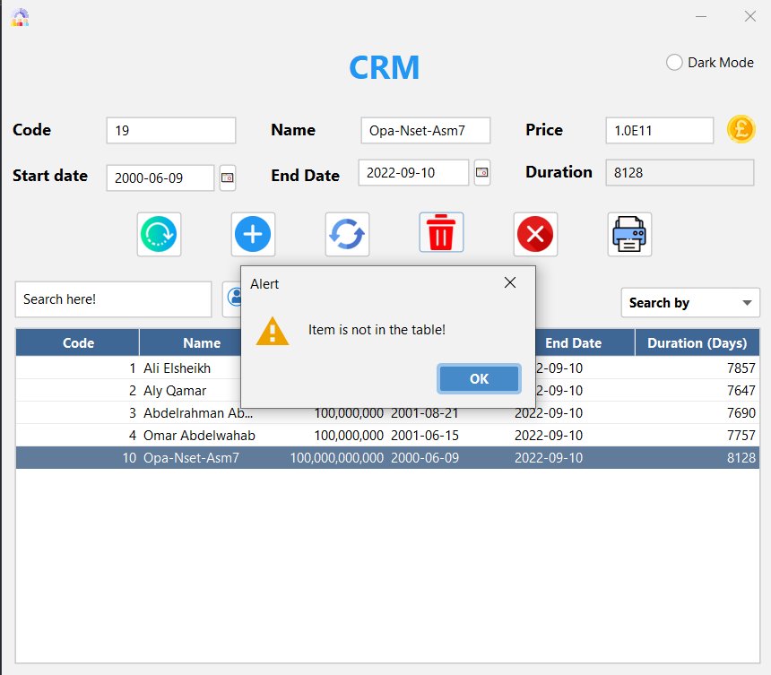
Task: Click the printer icon button
Action: pos(629,234)
